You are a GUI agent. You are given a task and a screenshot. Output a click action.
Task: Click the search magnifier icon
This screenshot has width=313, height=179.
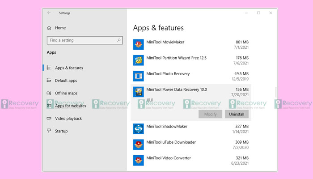pyautogui.click(x=119, y=40)
